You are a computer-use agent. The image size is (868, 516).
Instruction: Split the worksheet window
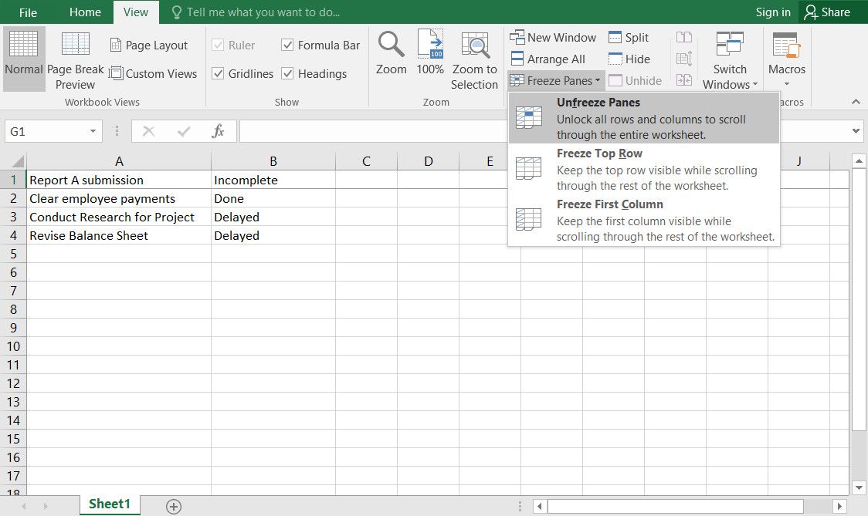(x=629, y=37)
